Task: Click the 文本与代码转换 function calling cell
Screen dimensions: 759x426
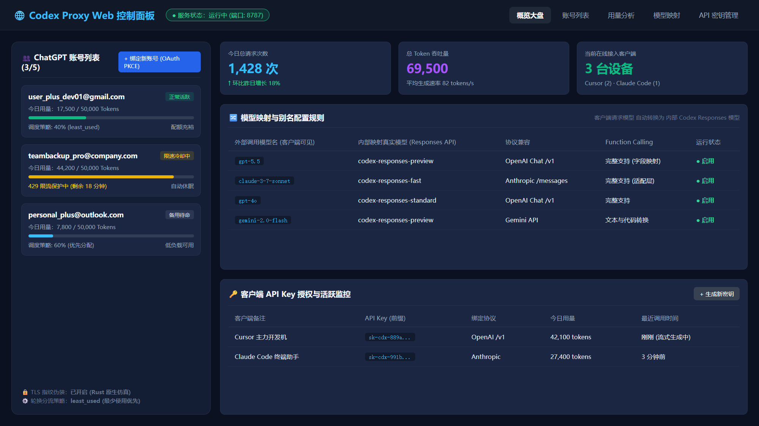Action: 627,220
